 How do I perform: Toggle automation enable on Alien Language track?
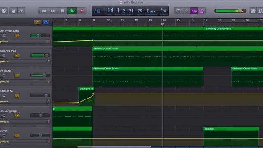click(x=17, y=116)
